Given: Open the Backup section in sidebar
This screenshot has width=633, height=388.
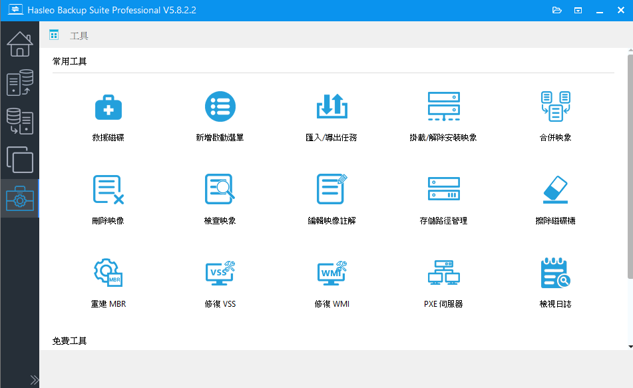Looking at the screenshot, I should pyautogui.click(x=19, y=83).
